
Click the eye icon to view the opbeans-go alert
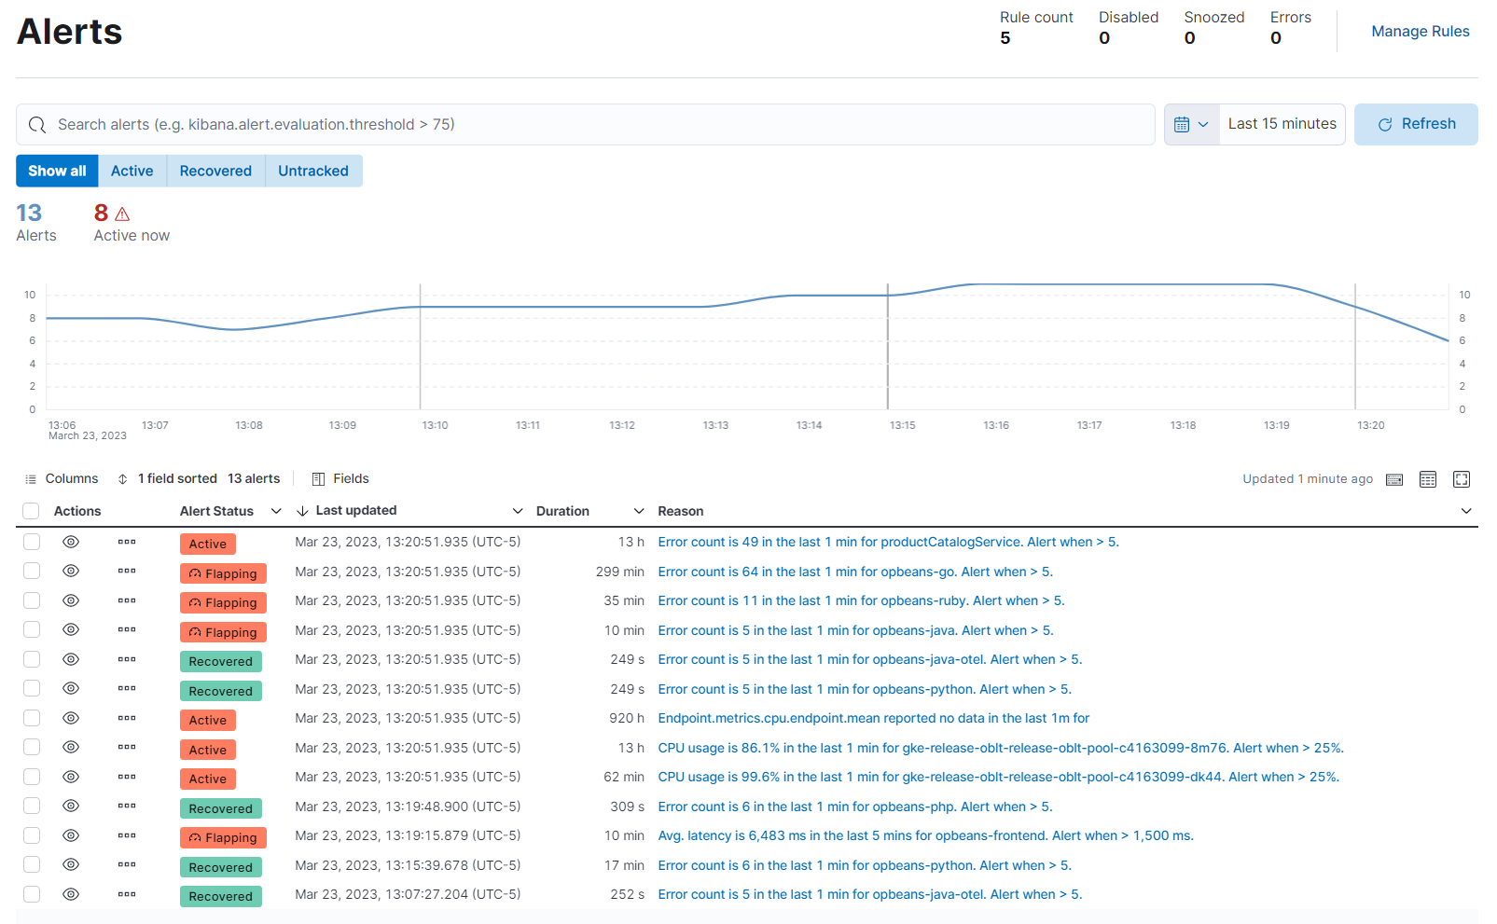click(x=70, y=571)
